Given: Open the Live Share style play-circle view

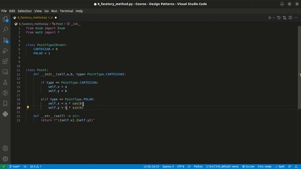Looking at the screenshot, I should pos(5,93).
